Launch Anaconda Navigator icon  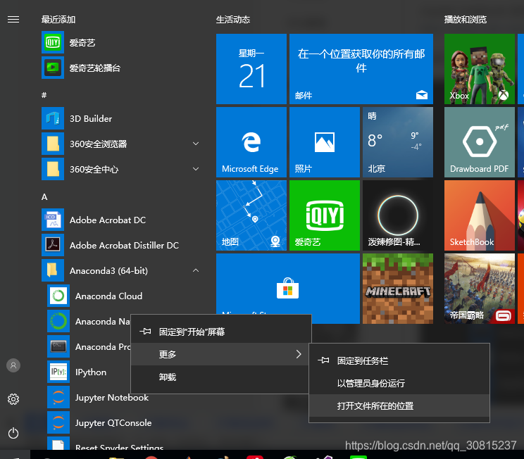[x=58, y=321]
